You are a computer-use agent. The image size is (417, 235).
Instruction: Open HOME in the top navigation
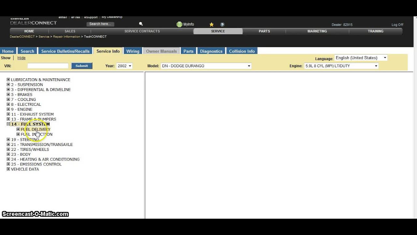click(x=29, y=31)
